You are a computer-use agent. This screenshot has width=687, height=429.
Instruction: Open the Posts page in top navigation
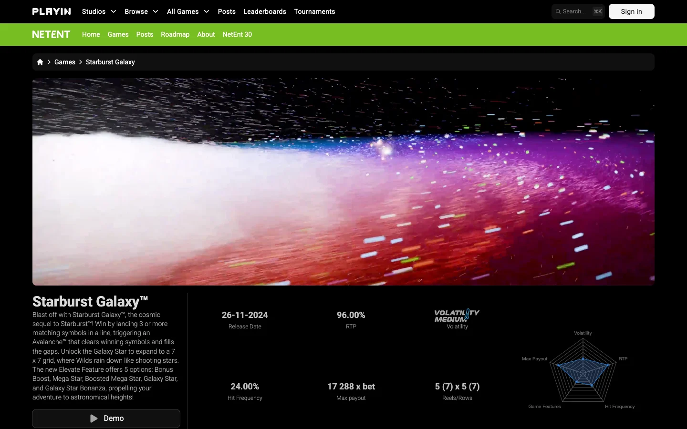pos(227,11)
